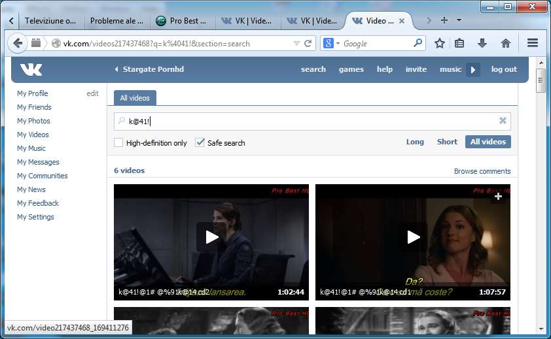The height and width of the screenshot is (339, 551).
Task: Switch to the Pro Best browser tab
Action: (x=183, y=21)
